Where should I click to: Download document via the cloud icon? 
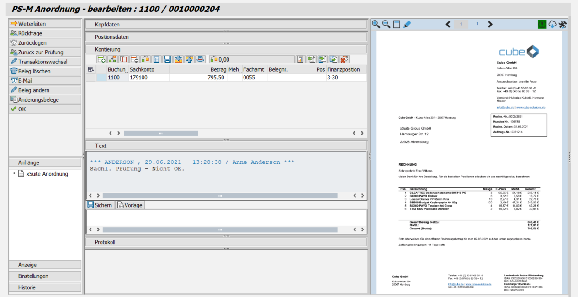coord(552,24)
